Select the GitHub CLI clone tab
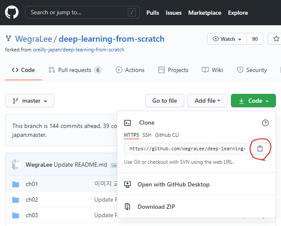Image resolution: width=281 pixels, height=226 pixels. tap(167, 135)
